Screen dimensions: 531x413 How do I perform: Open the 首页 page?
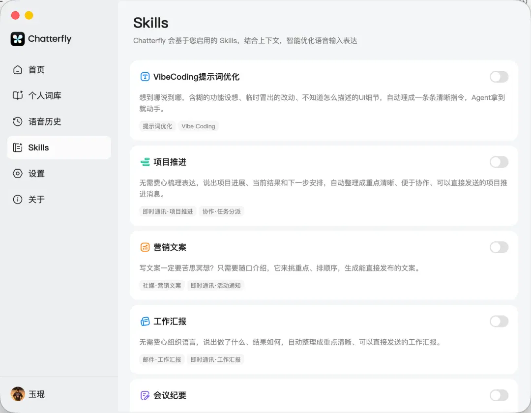pos(59,70)
